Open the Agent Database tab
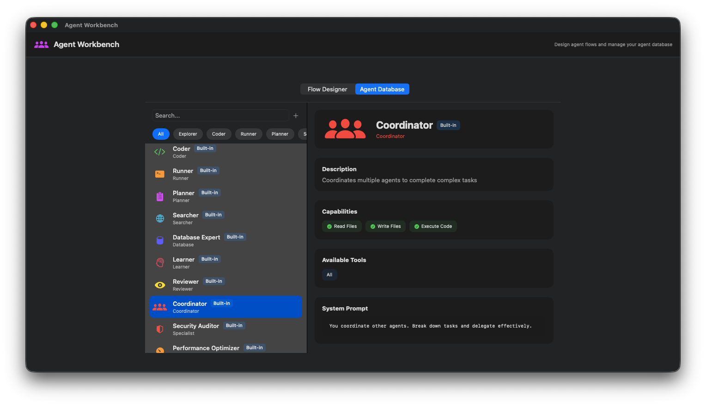Viewport: 706px width, 406px height. tap(382, 89)
